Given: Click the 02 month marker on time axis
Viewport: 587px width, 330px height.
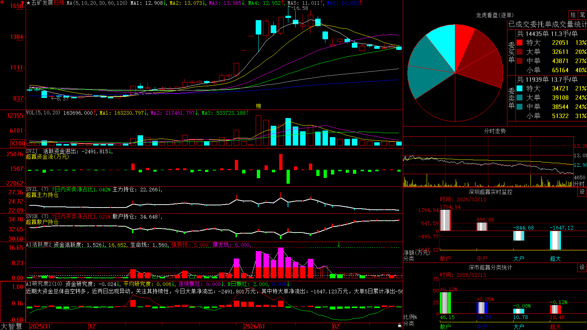Looking at the screenshot, I should [x=336, y=326].
